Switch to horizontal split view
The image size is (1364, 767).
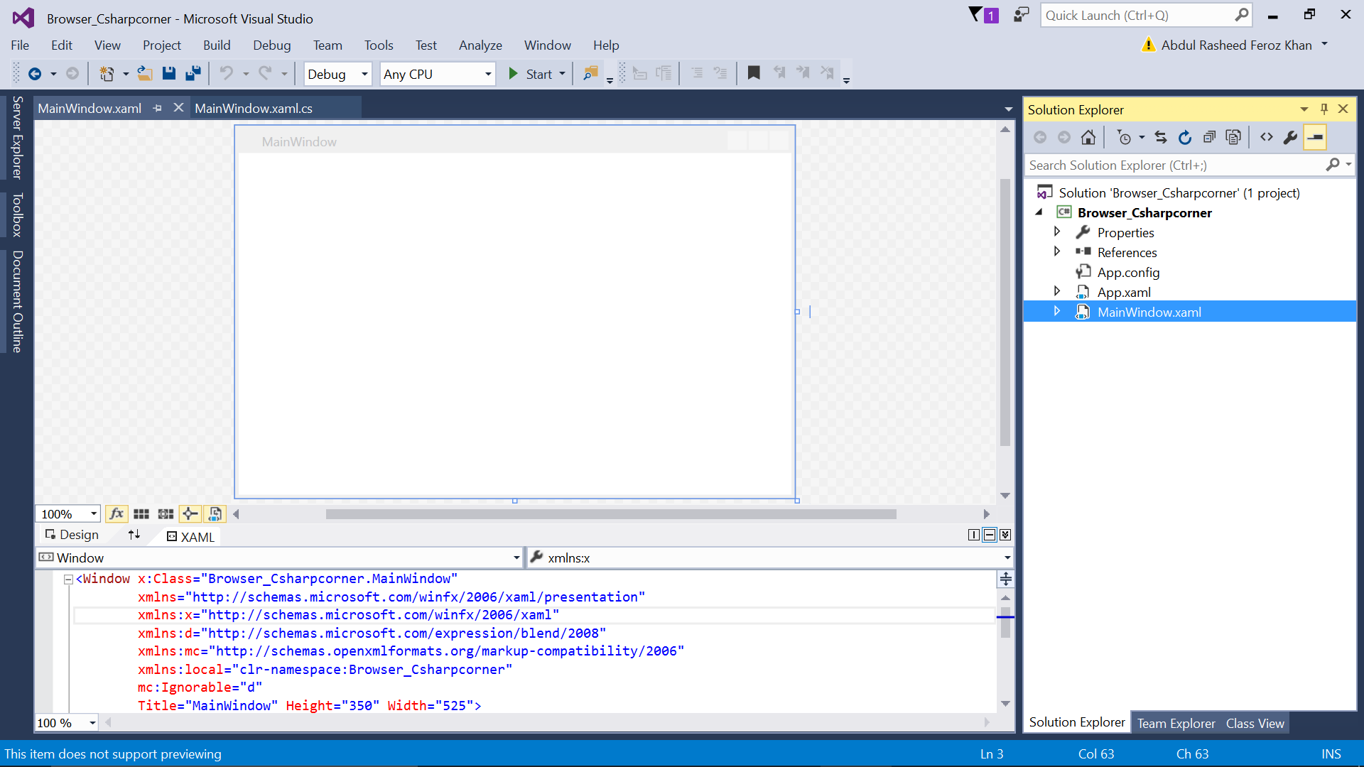pos(990,535)
